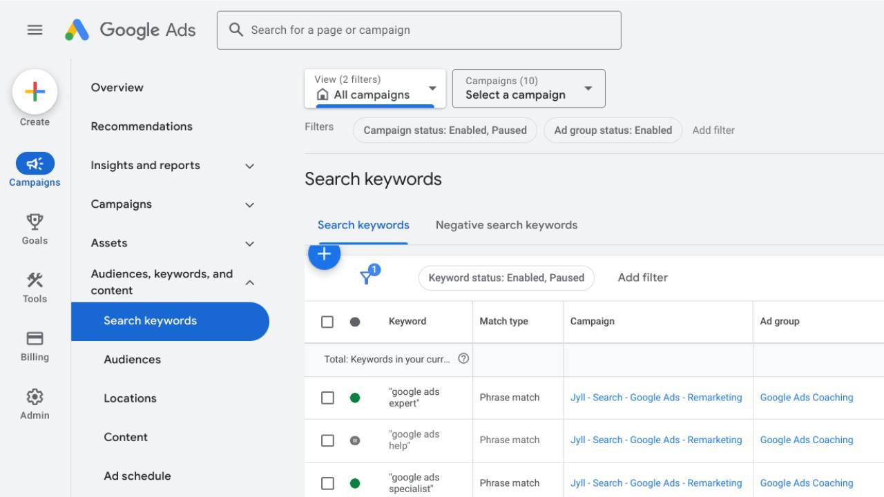Click the All campaigns house icon

pyautogui.click(x=323, y=95)
